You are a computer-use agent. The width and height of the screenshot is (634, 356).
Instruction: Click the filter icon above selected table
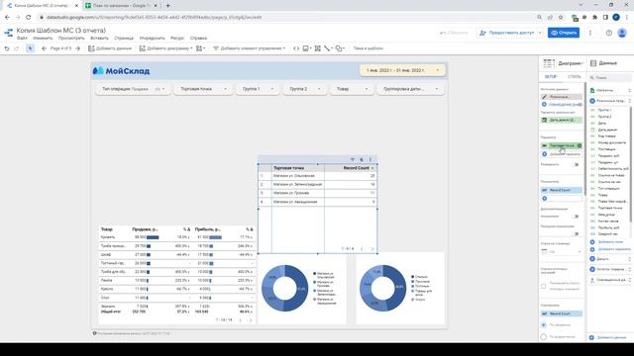click(x=353, y=160)
